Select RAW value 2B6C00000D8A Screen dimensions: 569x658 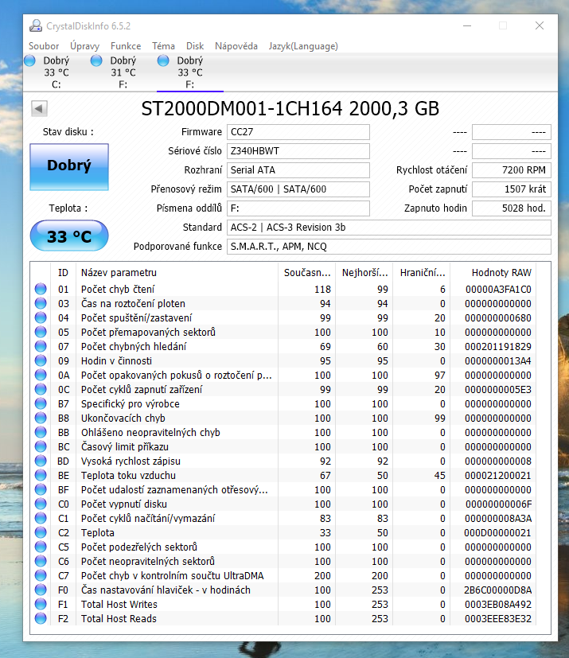pos(497,590)
